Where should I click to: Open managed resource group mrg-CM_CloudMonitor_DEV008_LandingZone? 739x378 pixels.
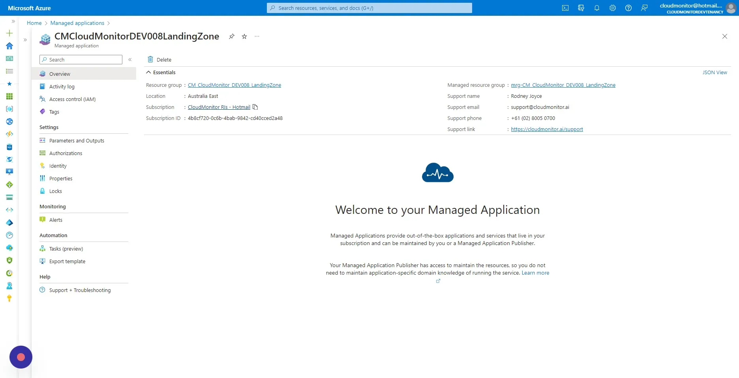[563, 85]
